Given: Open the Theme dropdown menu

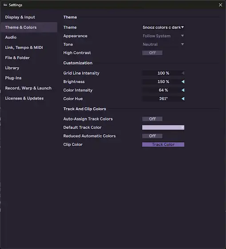Looking at the screenshot, I should tap(163, 27).
